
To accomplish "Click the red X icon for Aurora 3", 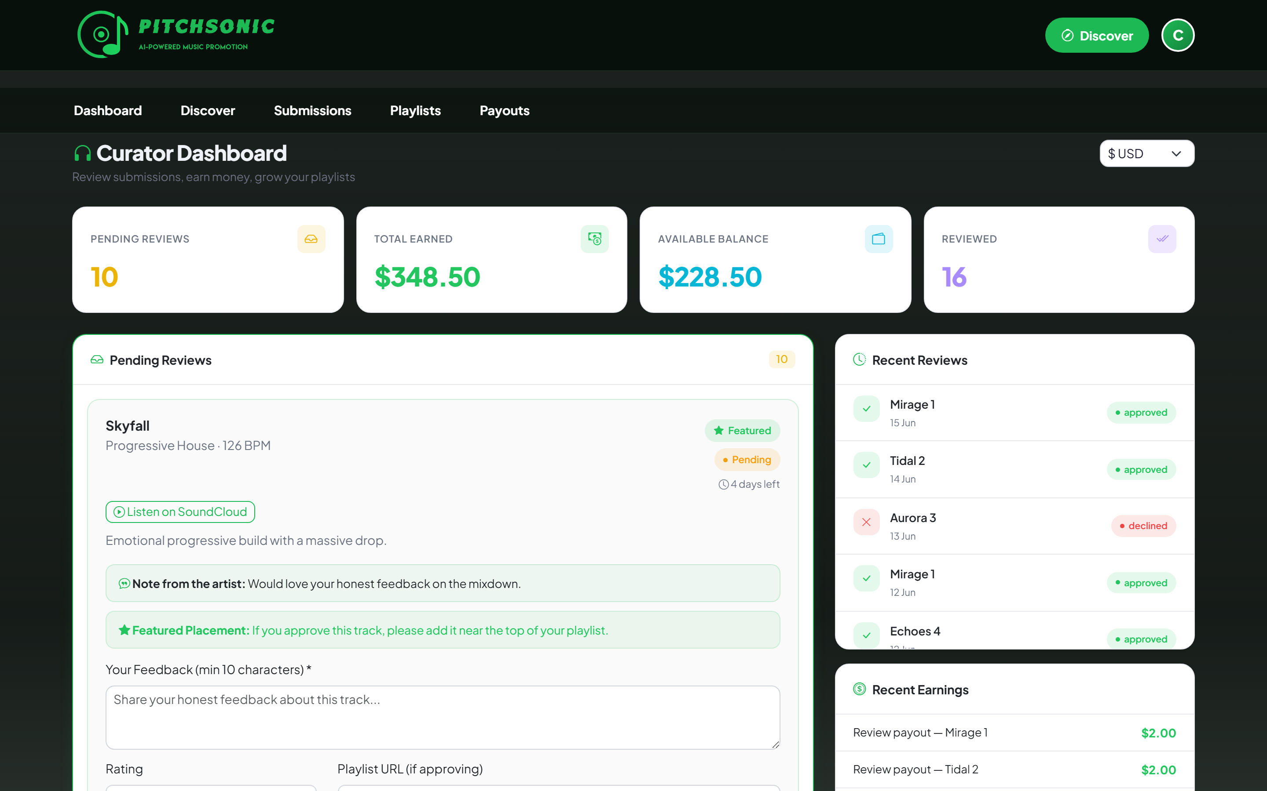I will [867, 522].
